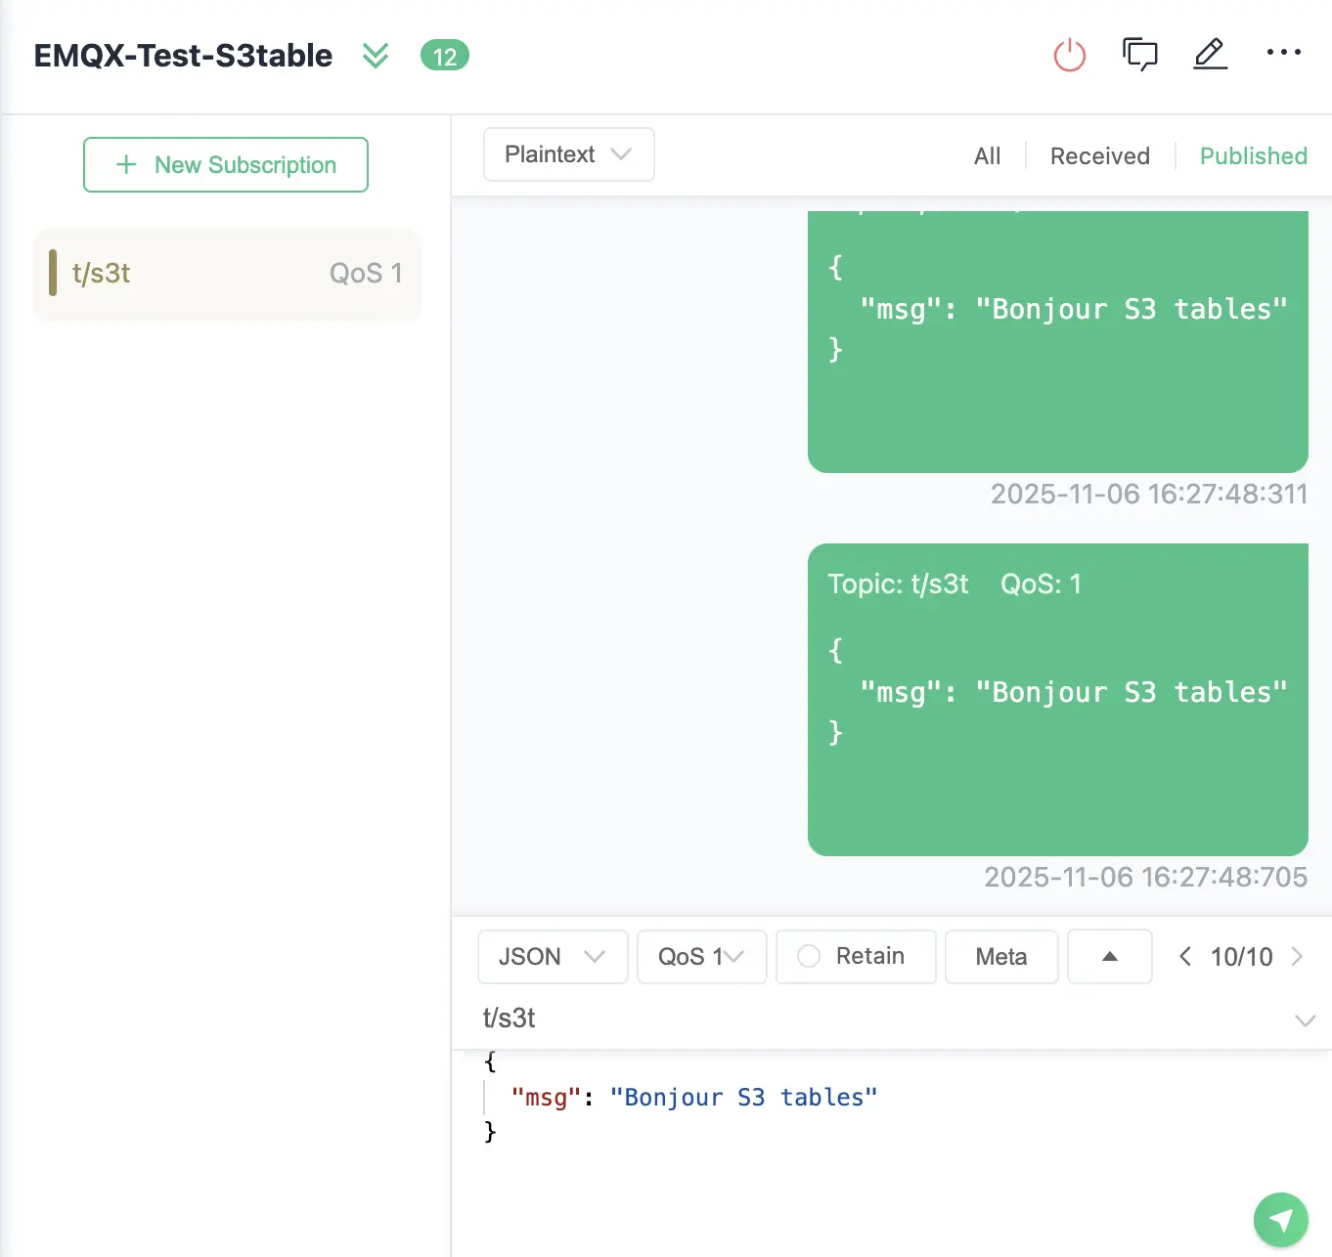Expand topic history chevron beside t/s3t
Viewport: 1332px width, 1257px height.
(1305, 1020)
